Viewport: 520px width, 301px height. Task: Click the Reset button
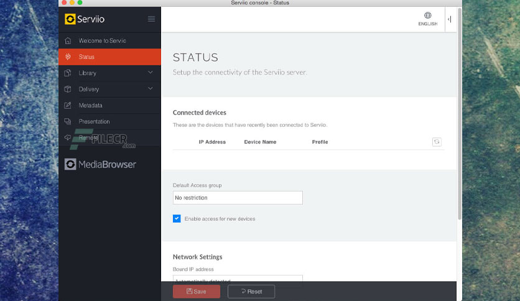click(251, 292)
